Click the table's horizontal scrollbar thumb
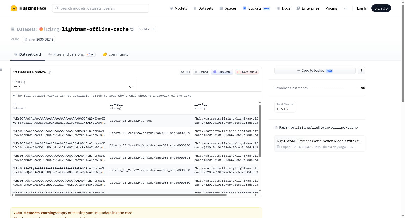The height and width of the screenshot is (218, 405). [x=121, y=195]
